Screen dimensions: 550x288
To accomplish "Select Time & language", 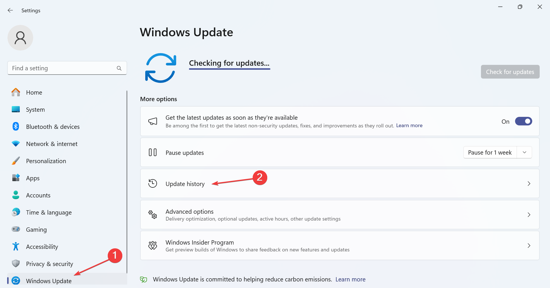I will tap(67, 212).
